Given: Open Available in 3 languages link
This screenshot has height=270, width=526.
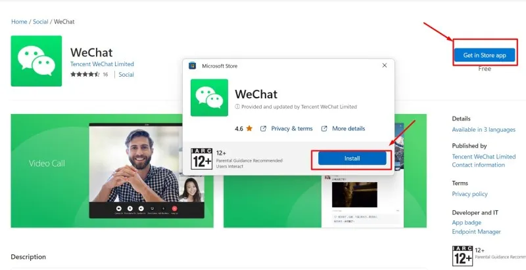Looking at the screenshot, I should click(x=483, y=129).
